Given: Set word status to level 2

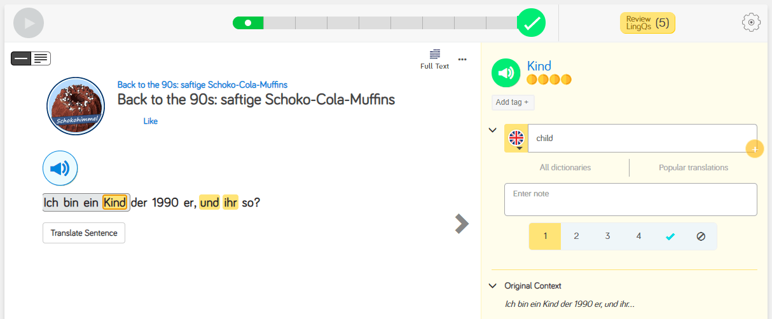Looking at the screenshot, I should coord(576,236).
